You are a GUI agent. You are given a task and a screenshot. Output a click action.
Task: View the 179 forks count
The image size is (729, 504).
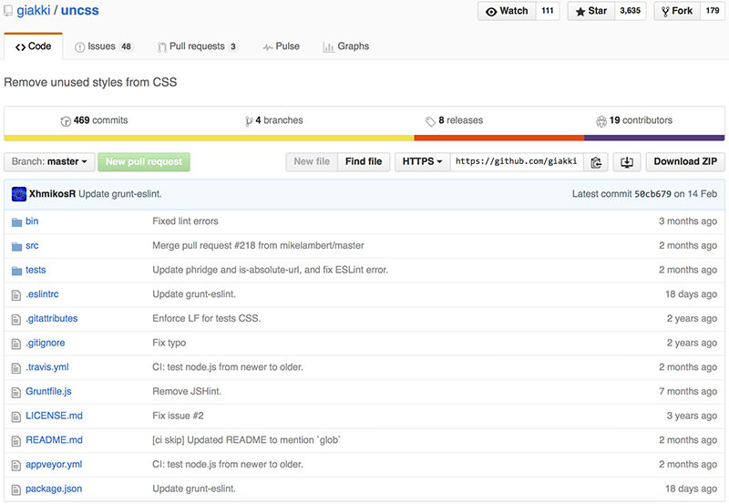coord(713,11)
